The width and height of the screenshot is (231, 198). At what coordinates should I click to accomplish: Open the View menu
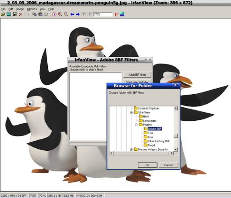pyautogui.click(x=43, y=9)
